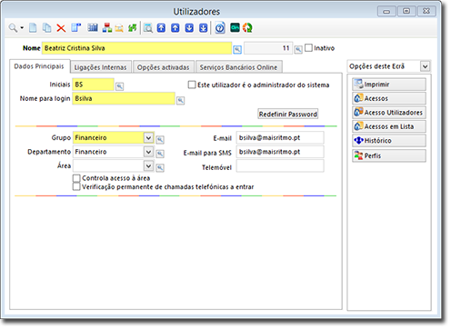This screenshot has height=330, width=451.
Task: Click lookup icon next to Nome para login
Action: (181, 100)
